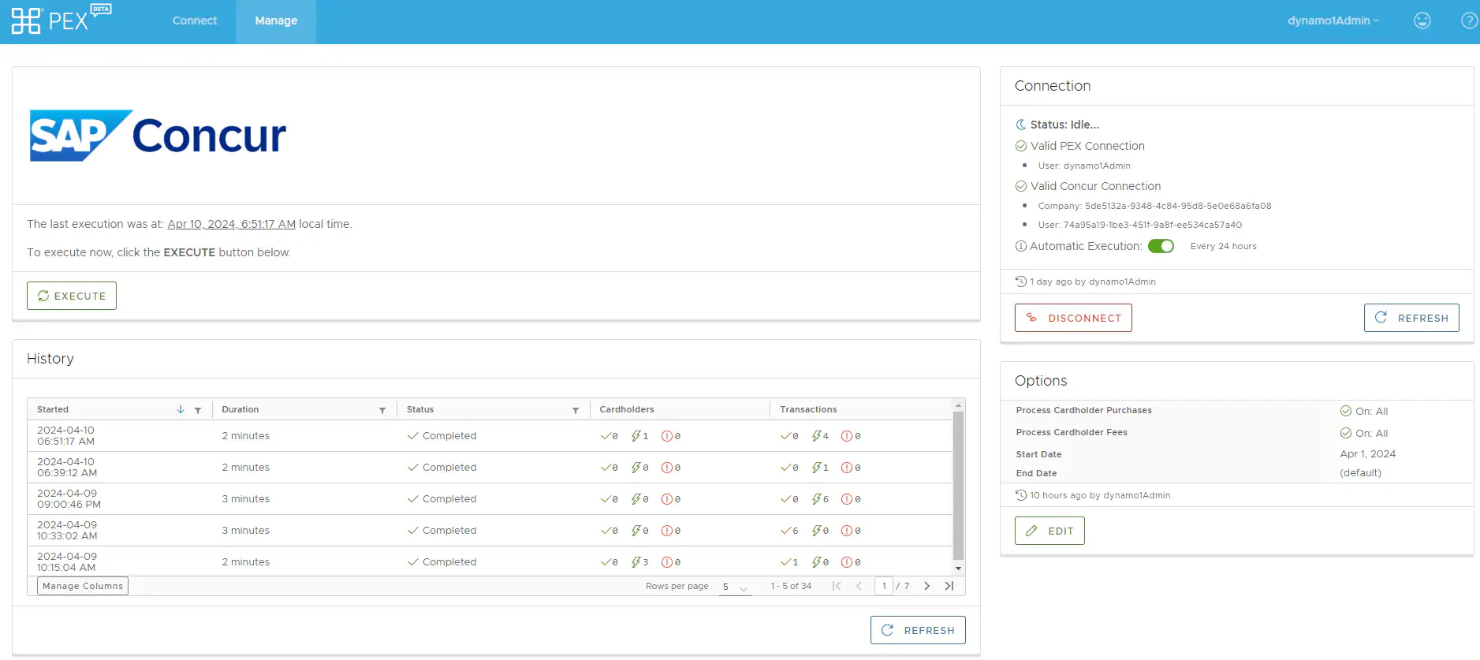Click the Cardholders column header

(x=627, y=409)
